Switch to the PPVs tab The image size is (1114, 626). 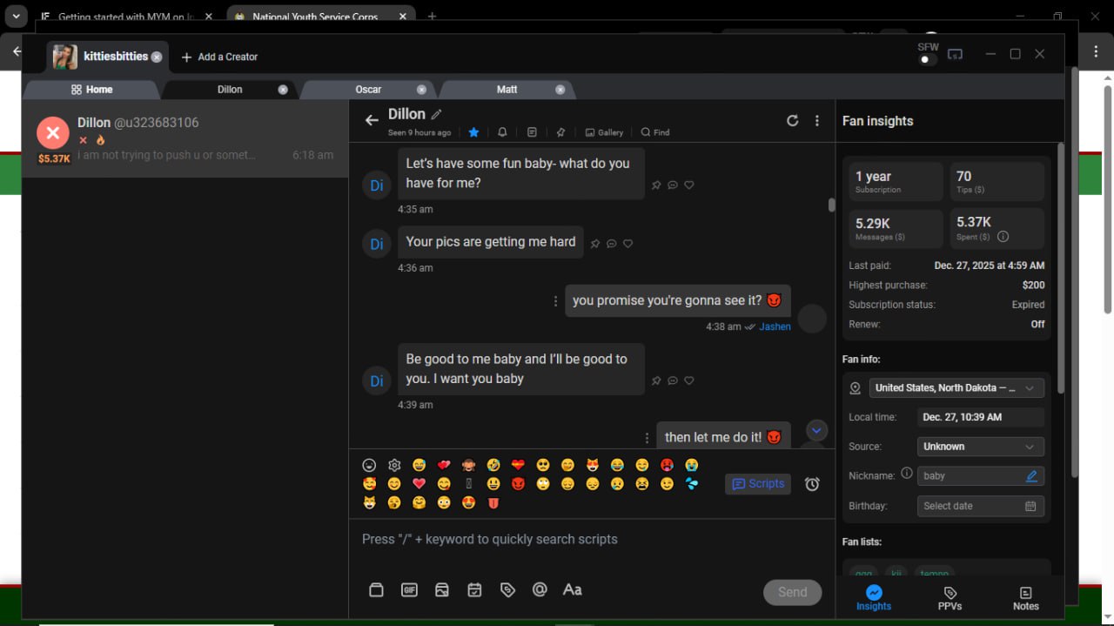(x=950, y=598)
